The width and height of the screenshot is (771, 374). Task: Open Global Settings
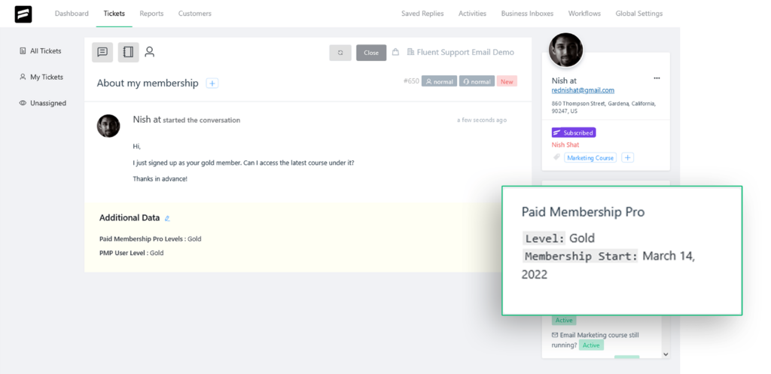pos(639,14)
